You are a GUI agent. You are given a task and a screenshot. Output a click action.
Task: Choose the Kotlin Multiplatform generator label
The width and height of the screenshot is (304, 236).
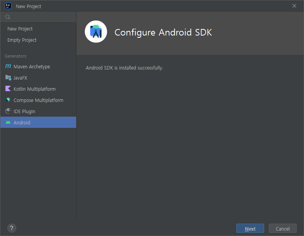click(x=34, y=89)
